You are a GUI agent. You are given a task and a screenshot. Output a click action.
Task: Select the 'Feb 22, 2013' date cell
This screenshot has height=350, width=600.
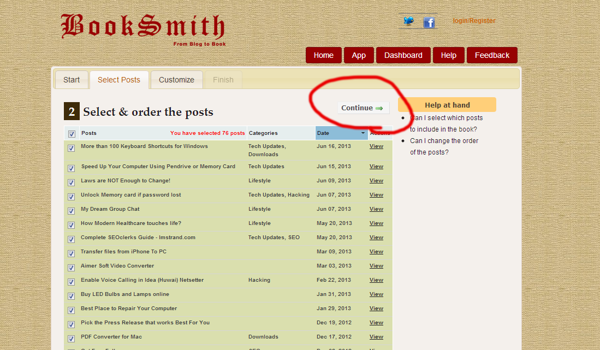click(x=334, y=280)
